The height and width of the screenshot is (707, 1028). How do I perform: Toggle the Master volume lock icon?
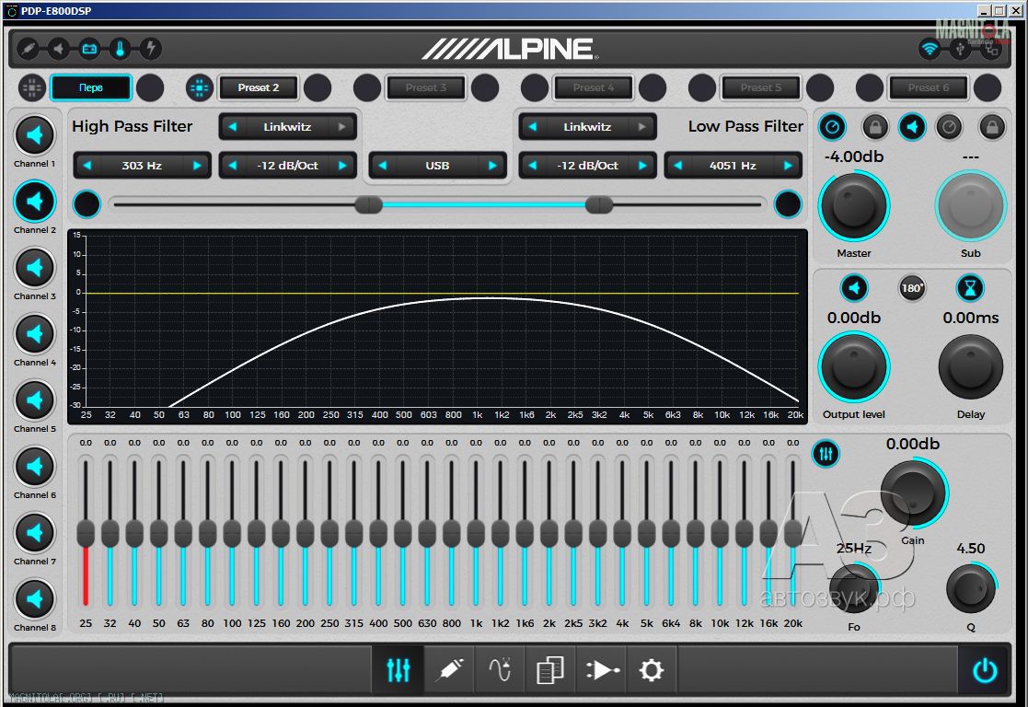[874, 127]
